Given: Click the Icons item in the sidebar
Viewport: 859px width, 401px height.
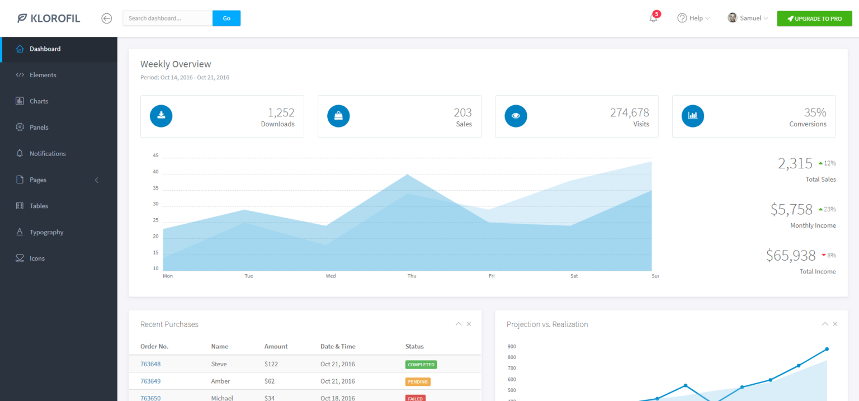Looking at the screenshot, I should tap(38, 258).
